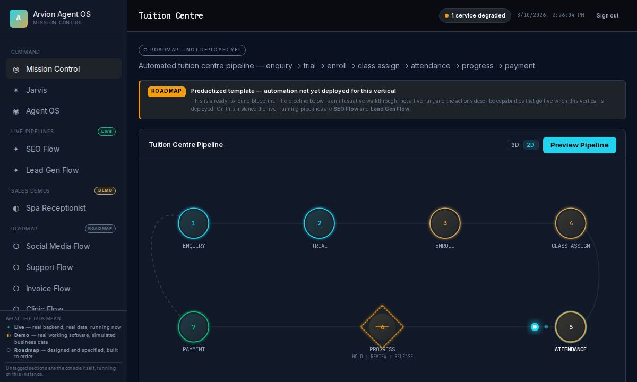
Task: Click the 'Roadmap' legend entry in sidebar
Action: click(64, 353)
